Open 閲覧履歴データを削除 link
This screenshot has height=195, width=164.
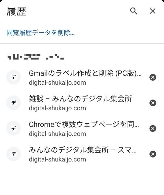click(41, 33)
